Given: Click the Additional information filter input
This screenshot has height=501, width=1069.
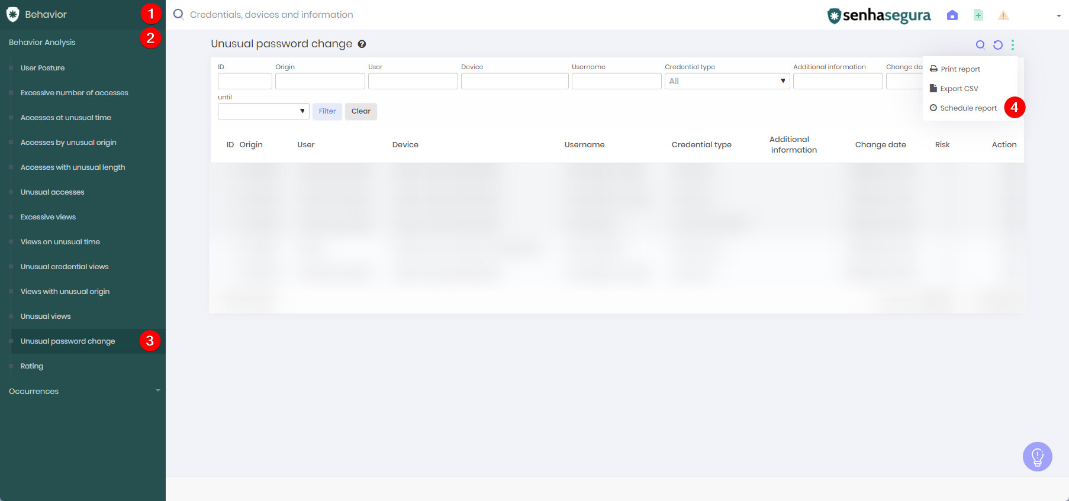Looking at the screenshot, I should (x=838, y=81).
